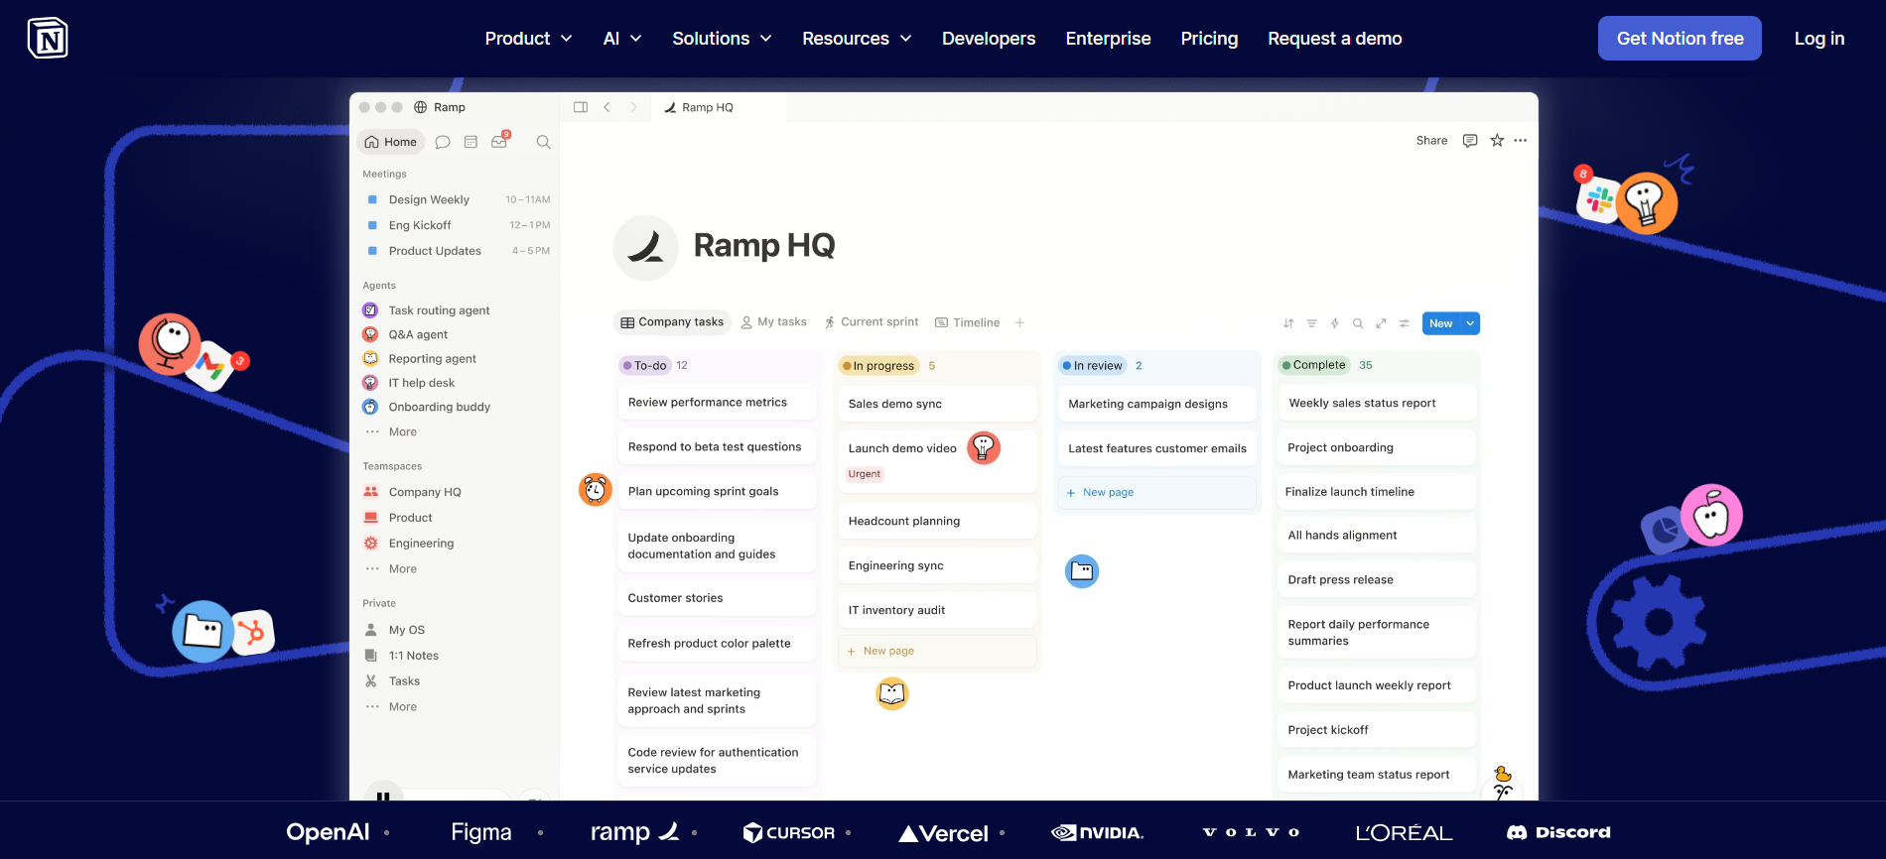Select the Home button in sidebar
Image resolution: width=1886 pixels, height=859 pixels.
[x=390, y=142]
